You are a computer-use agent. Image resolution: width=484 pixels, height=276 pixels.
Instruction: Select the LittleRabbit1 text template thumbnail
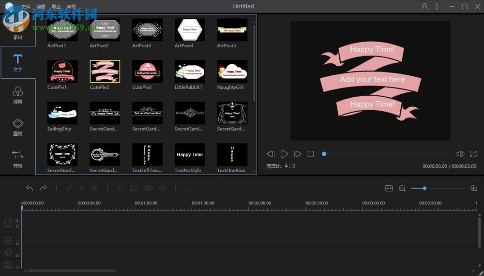[190, 71]
